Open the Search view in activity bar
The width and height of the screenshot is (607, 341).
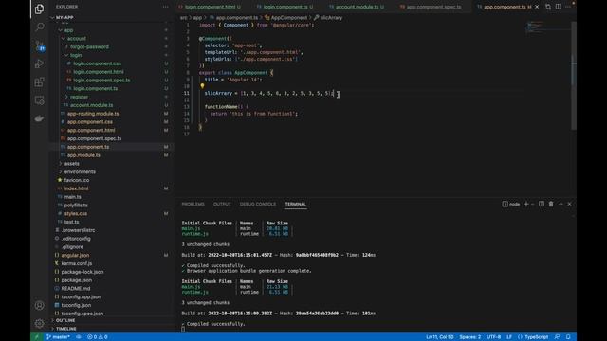coord(39,27)
